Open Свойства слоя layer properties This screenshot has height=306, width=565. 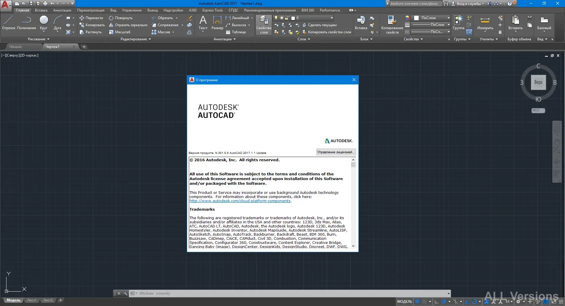click(264, 25)
